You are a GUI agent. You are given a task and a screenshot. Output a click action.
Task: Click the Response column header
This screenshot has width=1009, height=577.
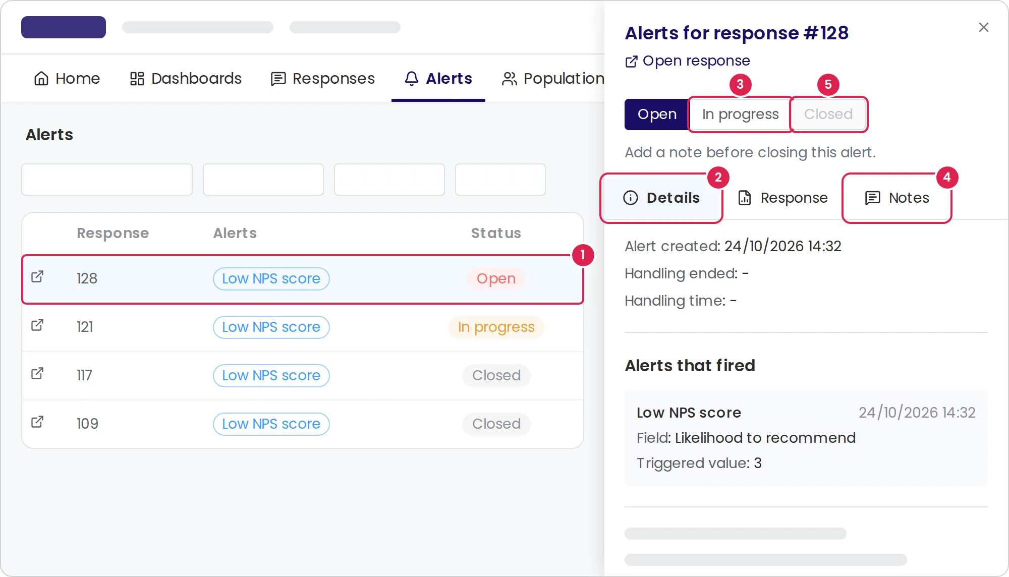(x=113, y=233)
